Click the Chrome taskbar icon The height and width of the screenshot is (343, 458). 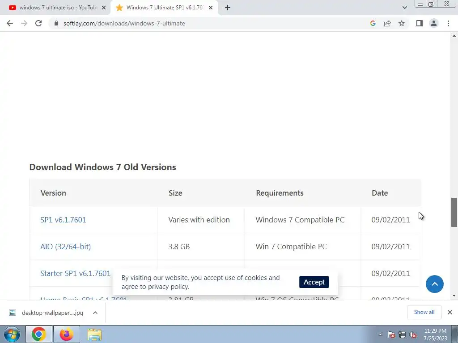[39, 334]
